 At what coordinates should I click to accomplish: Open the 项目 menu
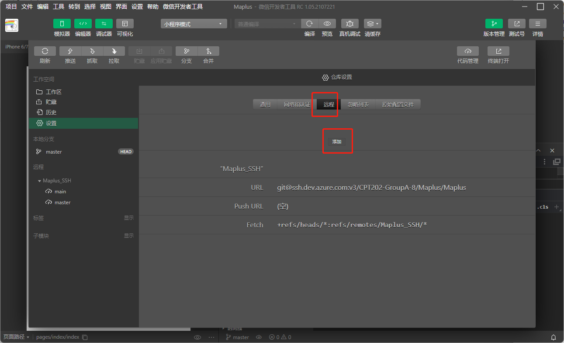pos(11,7)
